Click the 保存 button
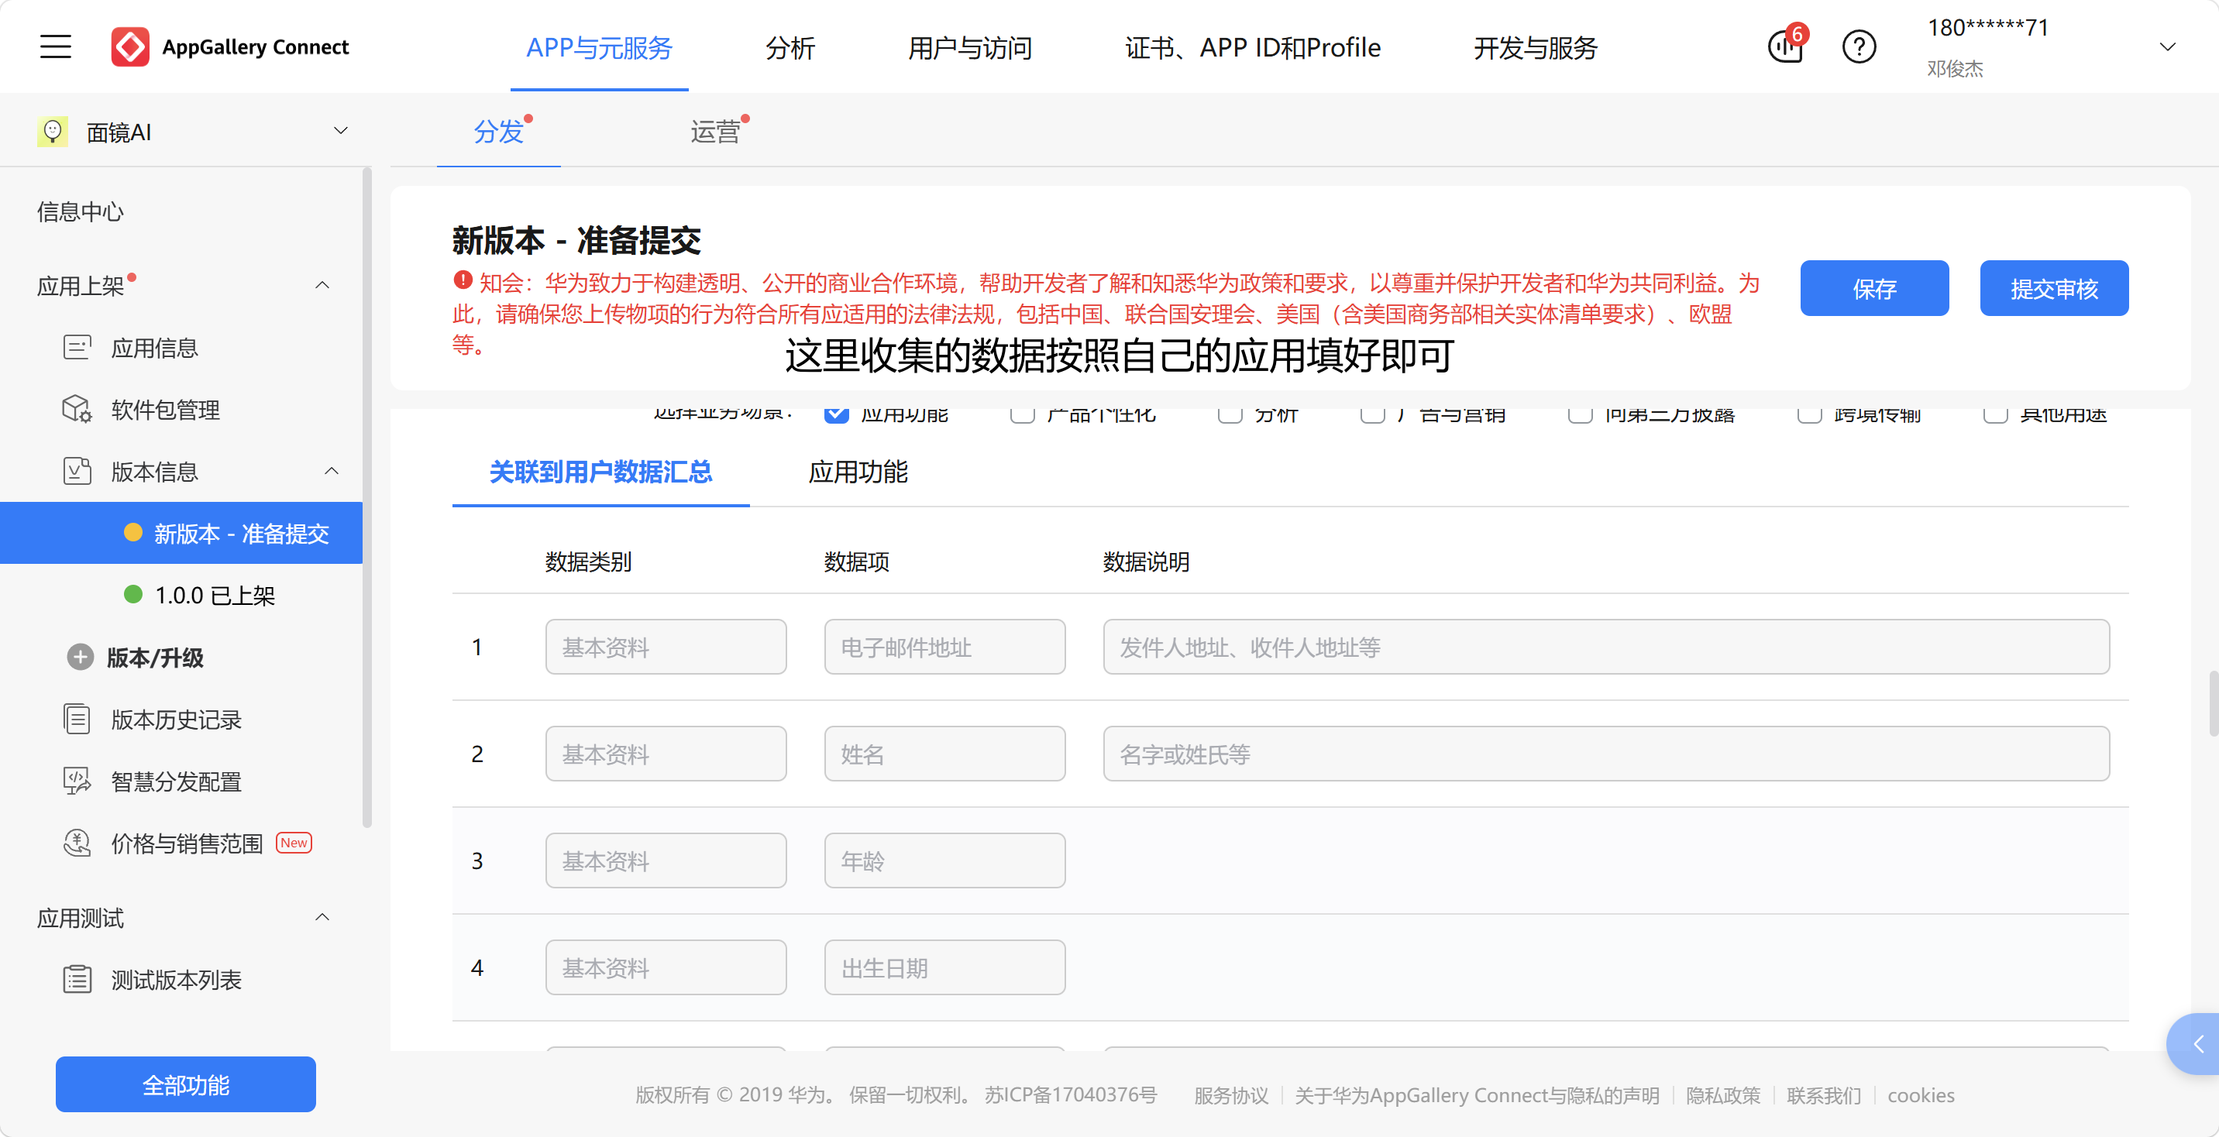2219x1137 pixels. click(1874, 289)
